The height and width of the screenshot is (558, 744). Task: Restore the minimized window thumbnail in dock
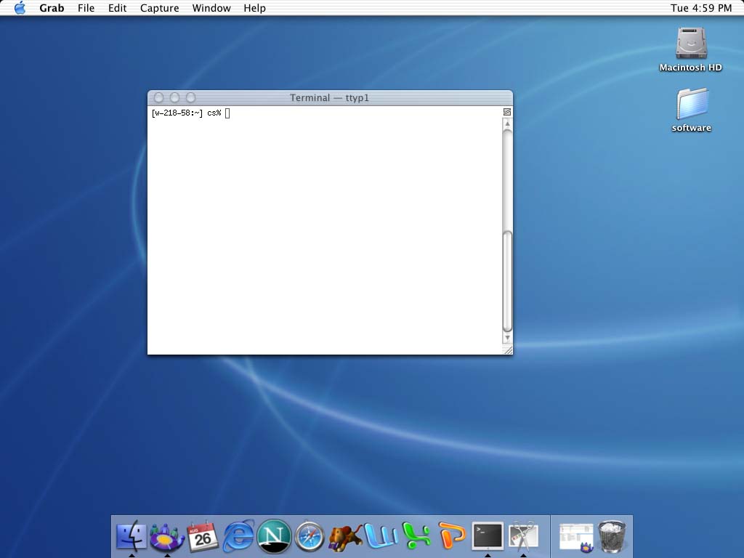point(575,536)
